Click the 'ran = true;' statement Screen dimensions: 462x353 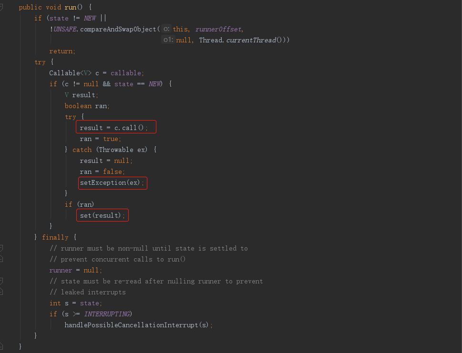click(x=100, y=139)
